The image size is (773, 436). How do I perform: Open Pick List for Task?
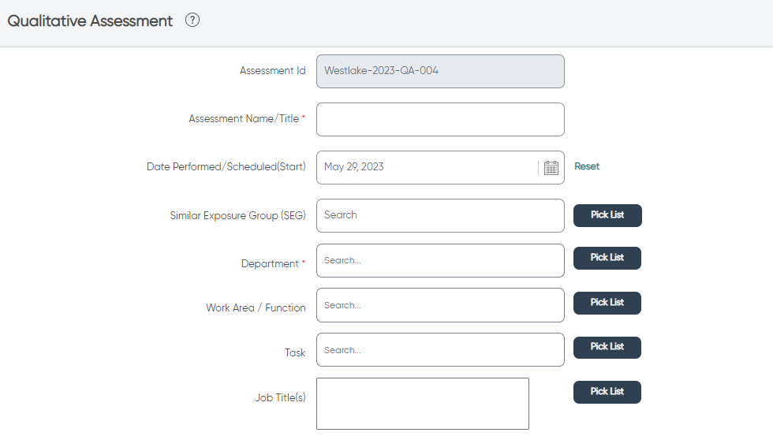tap(607, 347)
